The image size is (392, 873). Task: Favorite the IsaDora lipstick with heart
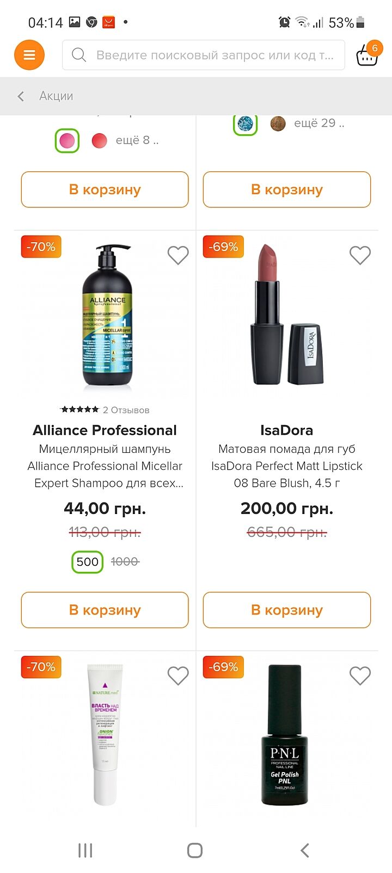point(360,255)
